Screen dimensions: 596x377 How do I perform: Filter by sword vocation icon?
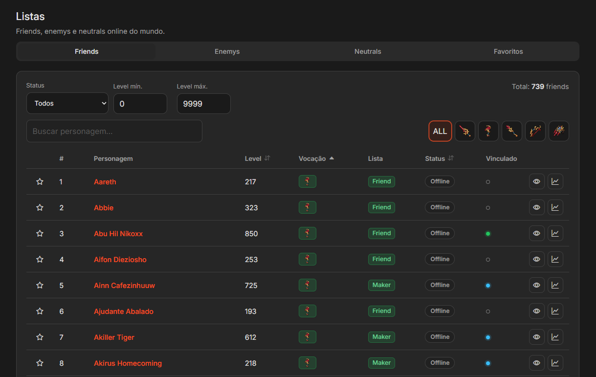[x=465, y=131]
